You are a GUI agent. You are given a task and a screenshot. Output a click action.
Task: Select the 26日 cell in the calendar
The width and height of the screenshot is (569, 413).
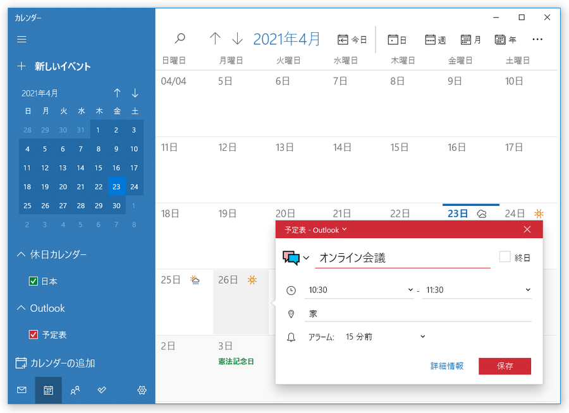[x=241, y=302]
